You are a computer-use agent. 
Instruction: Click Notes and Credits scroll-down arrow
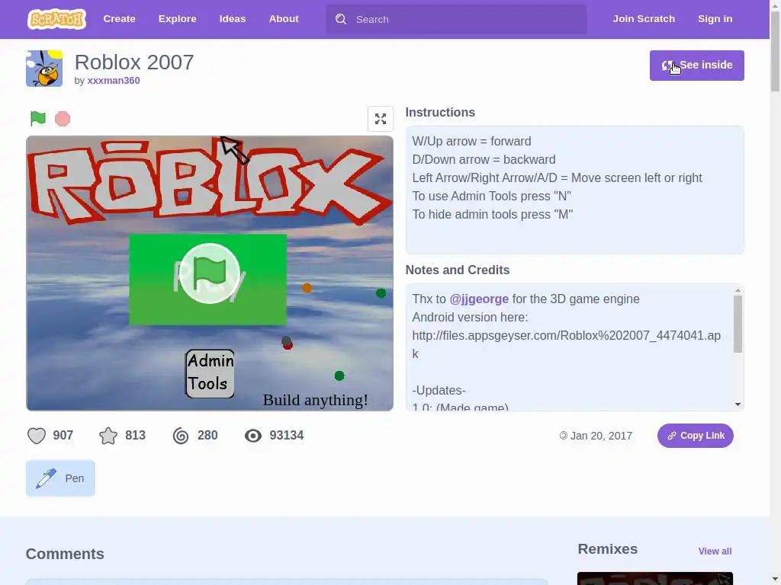click(738, 404)
